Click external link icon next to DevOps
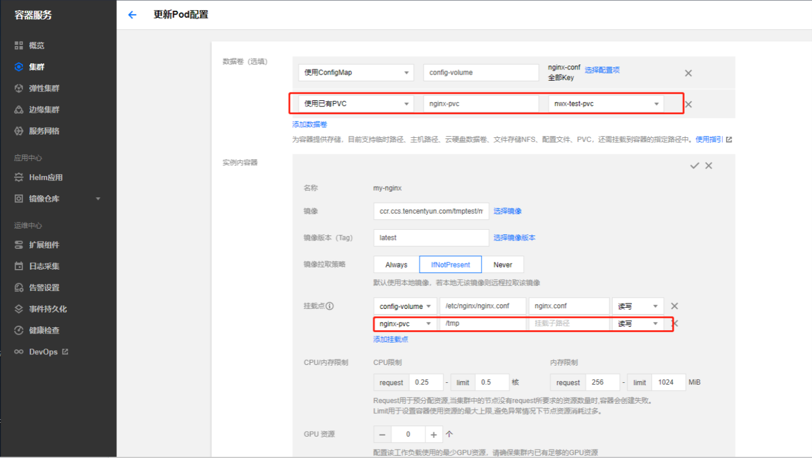812x458 pixels. [65, 351]
